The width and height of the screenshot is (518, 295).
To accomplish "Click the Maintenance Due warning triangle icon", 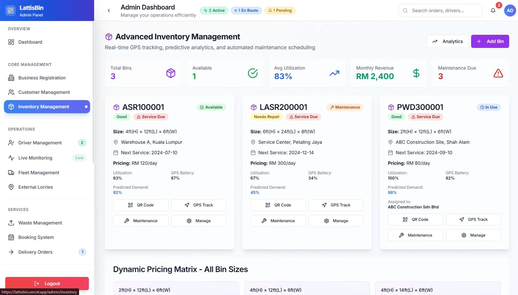I will pyautogui.click(x=498, y=73).
